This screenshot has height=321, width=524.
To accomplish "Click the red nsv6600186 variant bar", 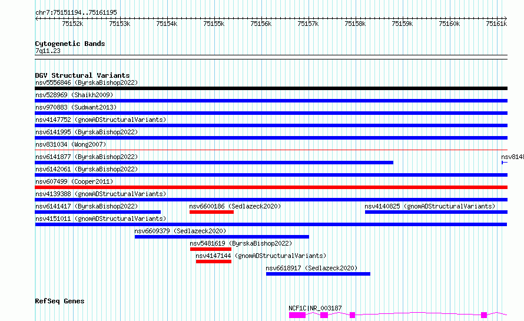I will point(211,212).
